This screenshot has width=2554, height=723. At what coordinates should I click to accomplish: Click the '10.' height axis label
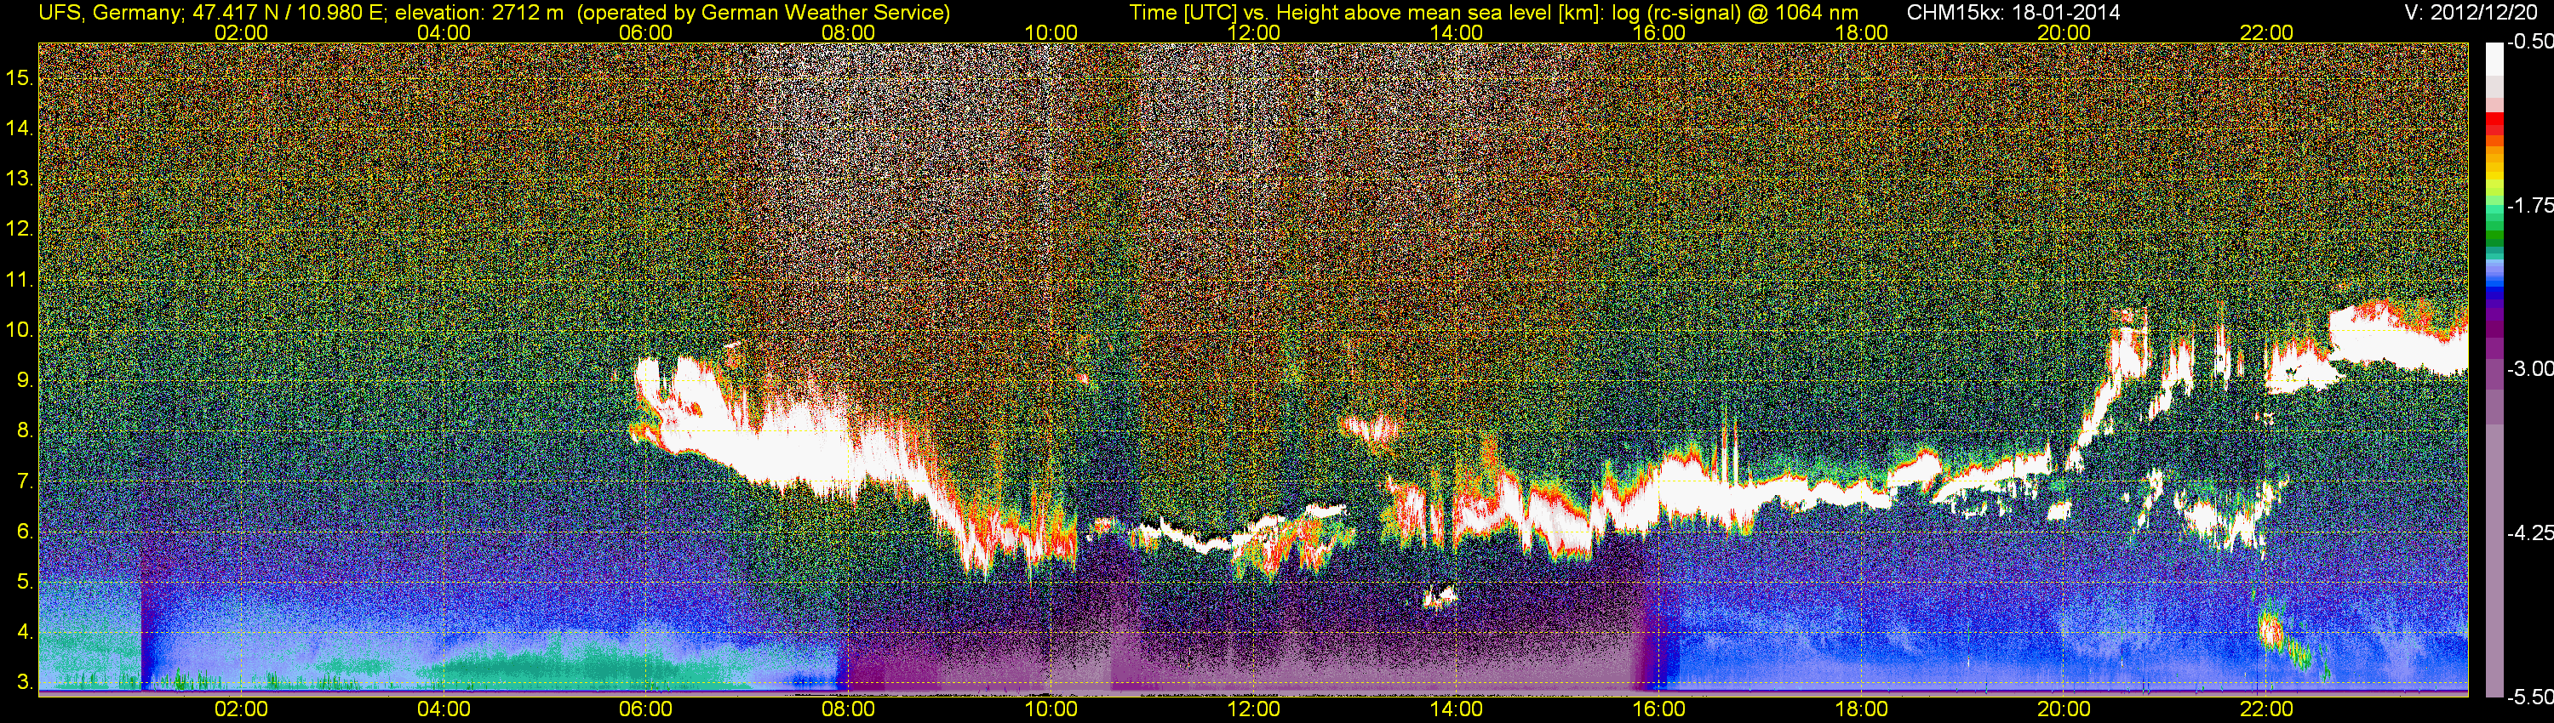tap(20, 330)
